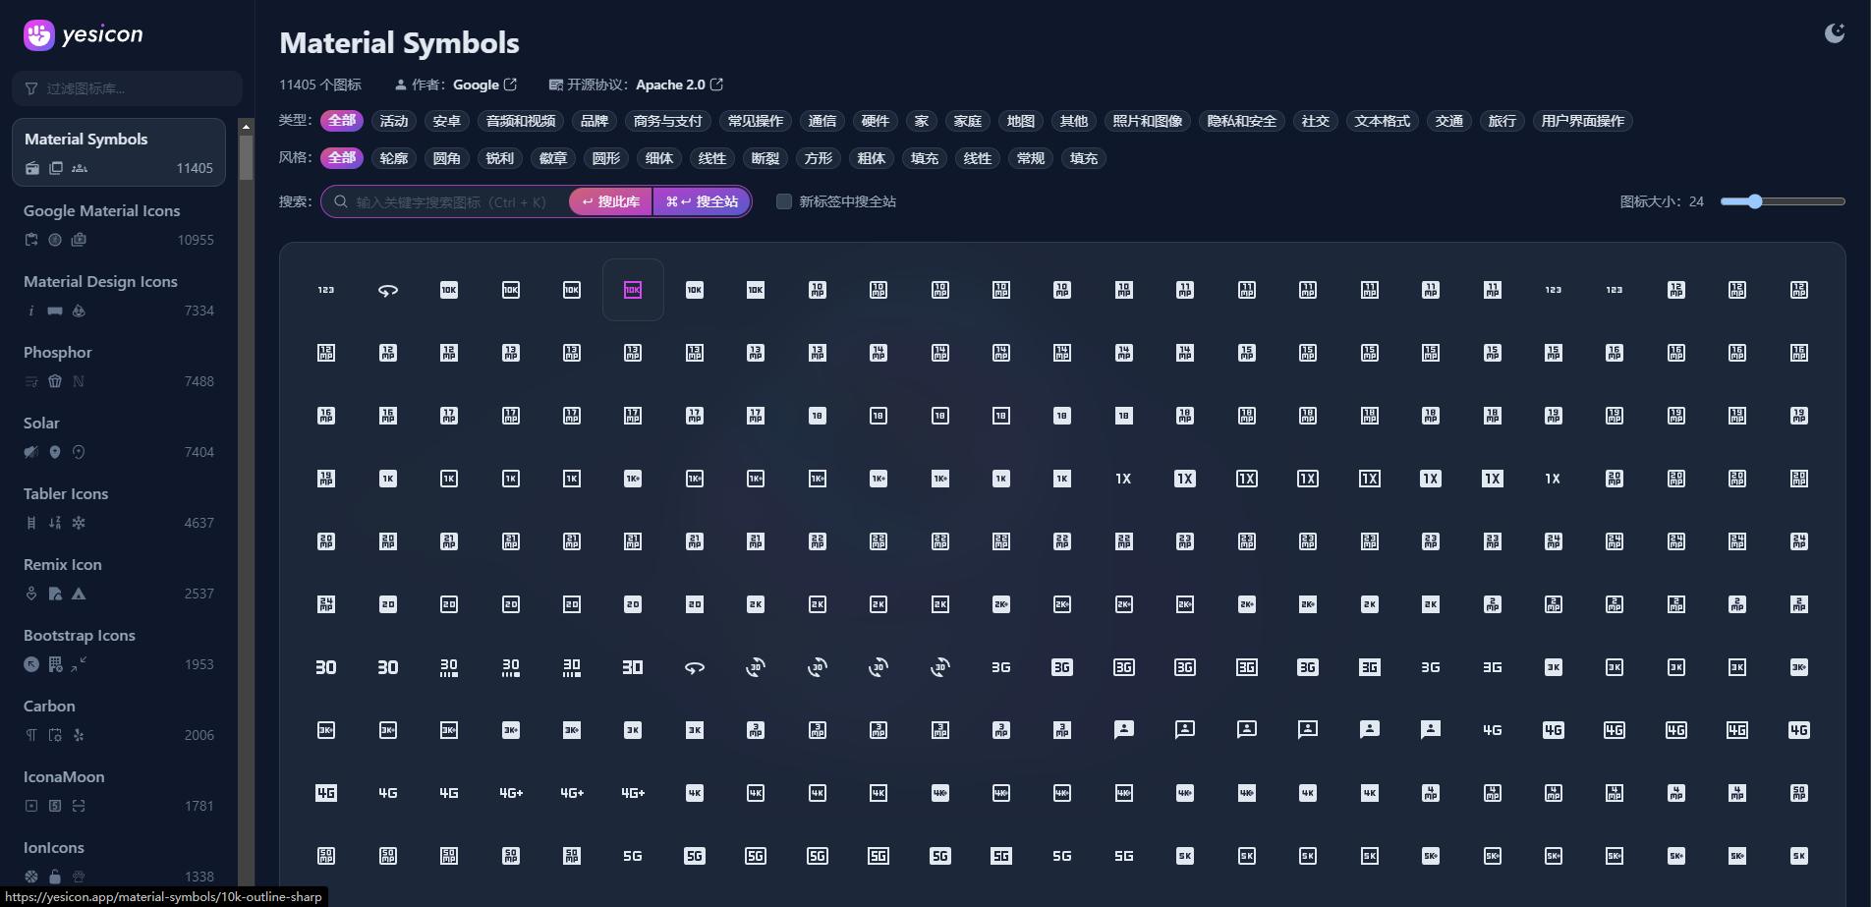Click the magnifier icon in the search box
Image resolution: width=1871 pixels, height=907 pixels.
pyautogui.click(x=341, y=201)
